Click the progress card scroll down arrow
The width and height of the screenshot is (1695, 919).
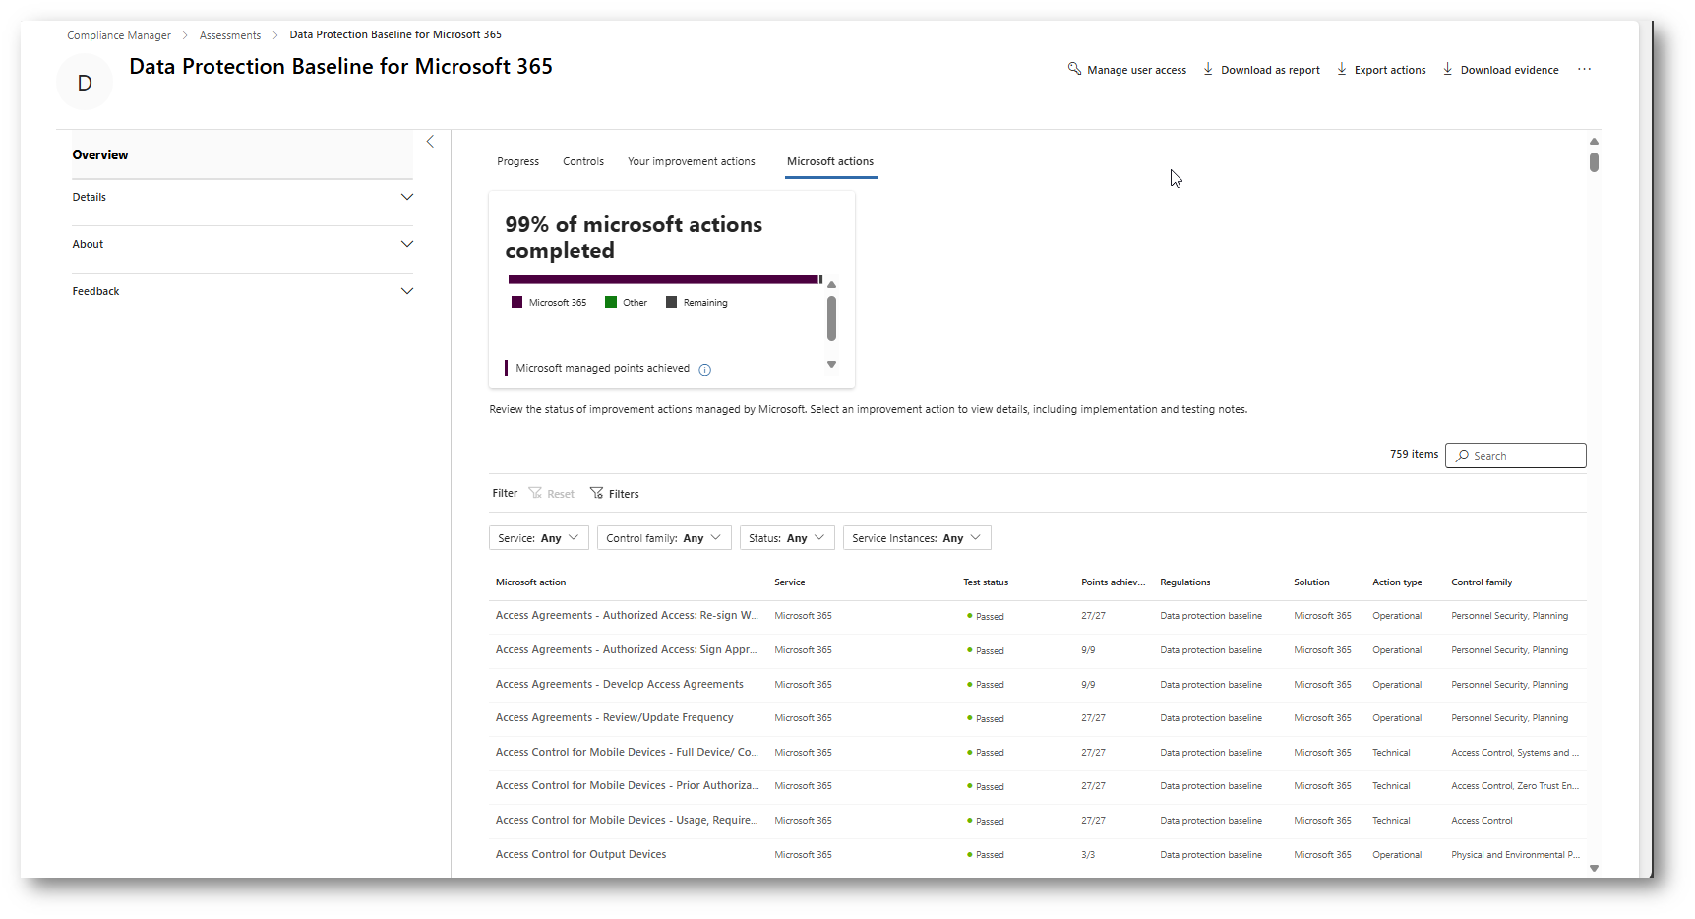831,365
